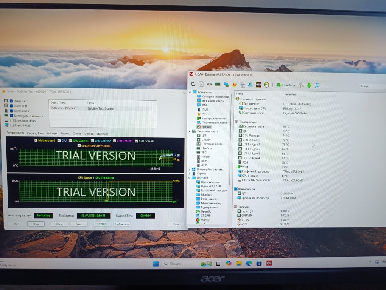Select BIOS in the tree

tap(202, 161)
